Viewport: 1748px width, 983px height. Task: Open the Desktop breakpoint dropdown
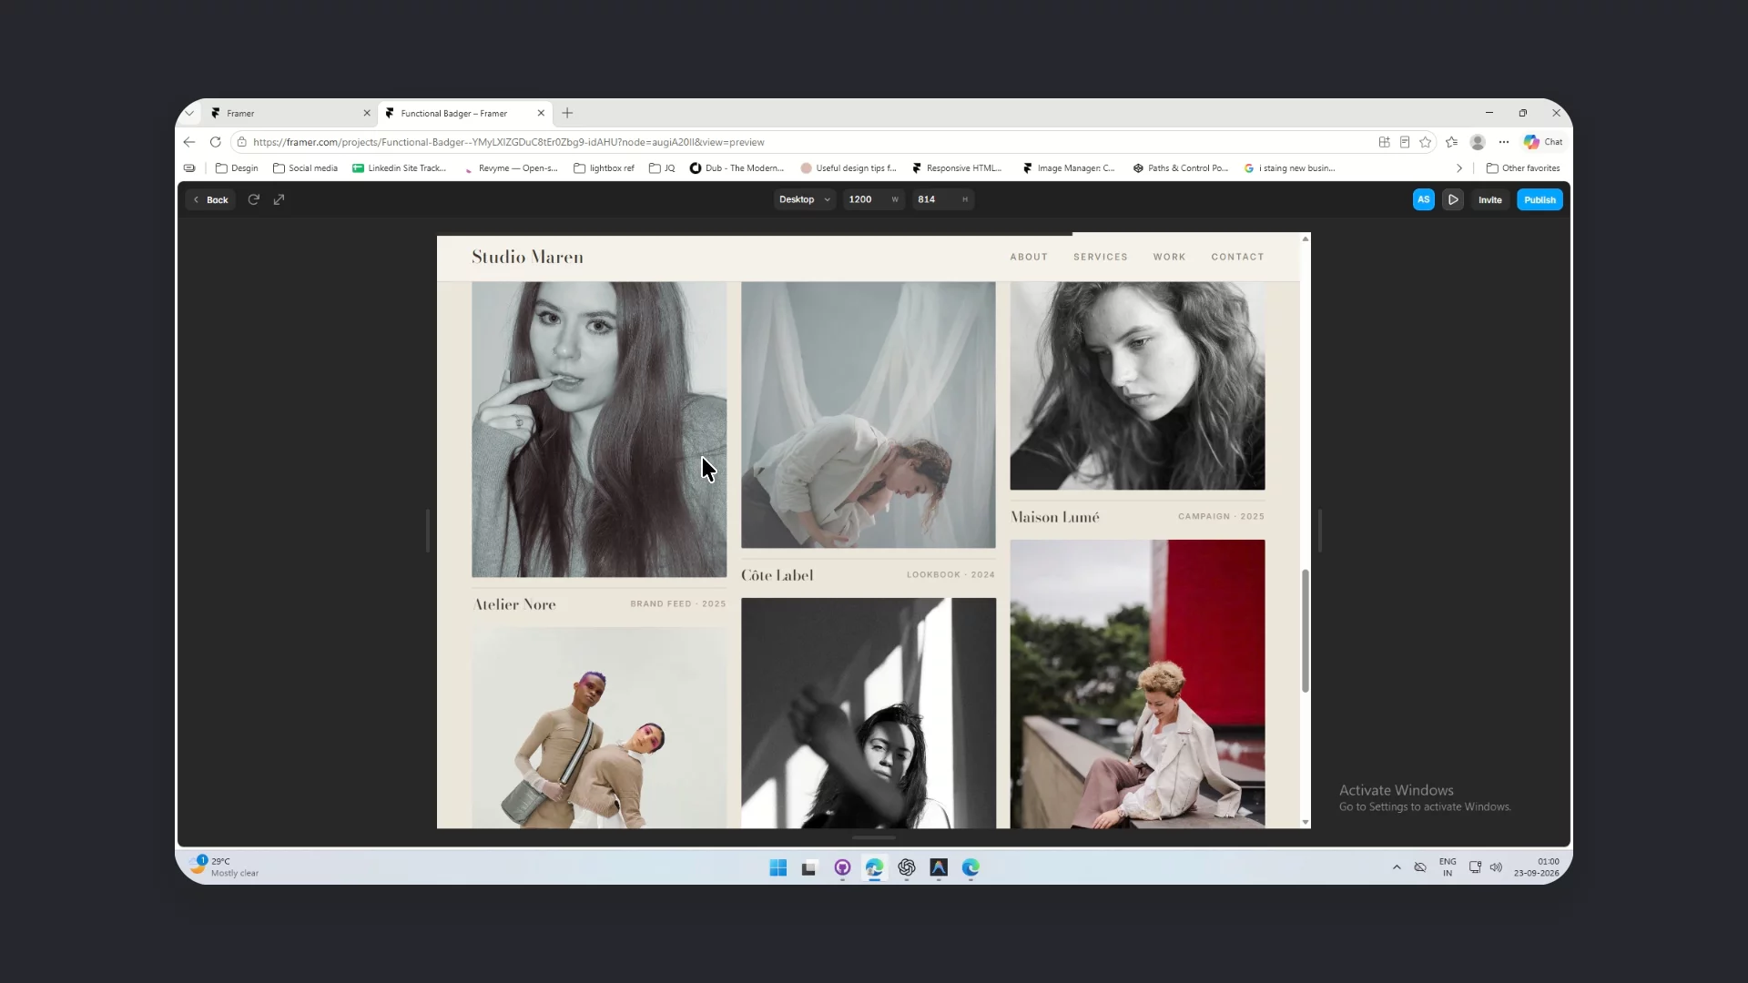click(804, 199)
